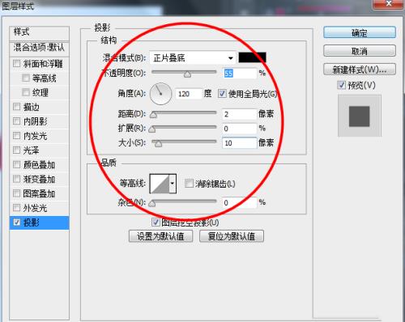Click the 取消 button
405x322 pixels.
click(360, 51)
